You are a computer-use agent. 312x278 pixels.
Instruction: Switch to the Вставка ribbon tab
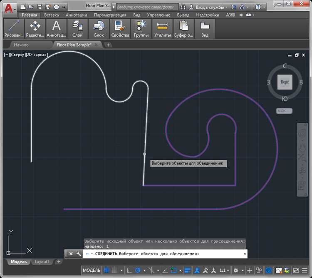pos(51,15)
